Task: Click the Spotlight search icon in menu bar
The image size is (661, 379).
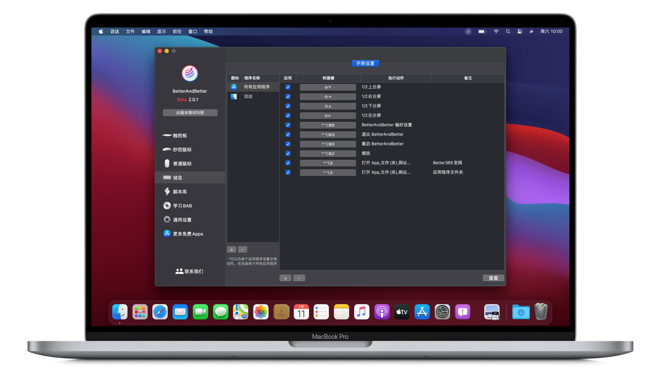Action: pos(508,31)
